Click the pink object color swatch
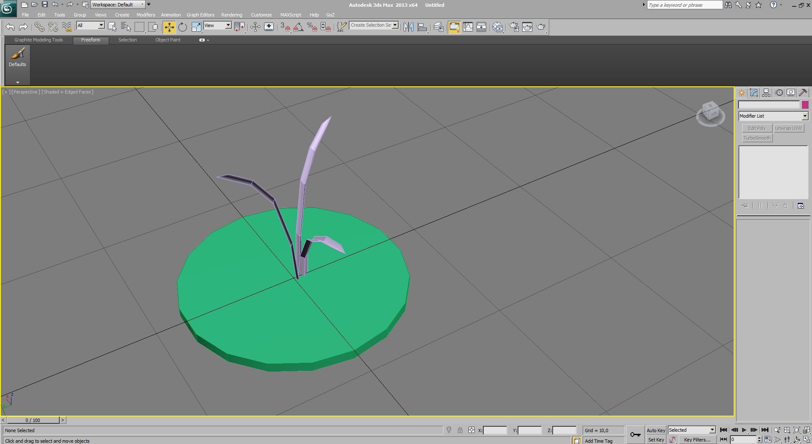The height and width of the screenshot is (444, 812). coord(805,105)
